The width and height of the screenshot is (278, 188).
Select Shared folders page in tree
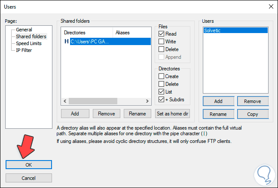click(31, 36)
